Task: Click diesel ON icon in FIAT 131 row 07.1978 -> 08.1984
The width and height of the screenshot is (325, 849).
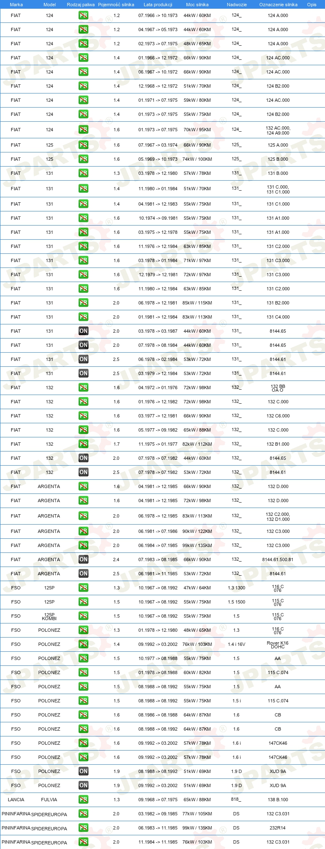Action: pyautogui.click(x=84, y=345)
